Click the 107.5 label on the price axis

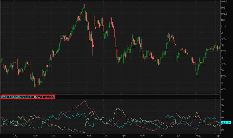224,1
